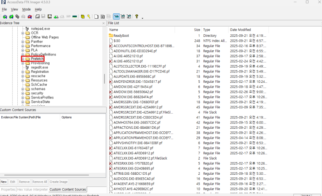Click the Edit button
This screenshot has width=322, height=196.
(13, 182)
